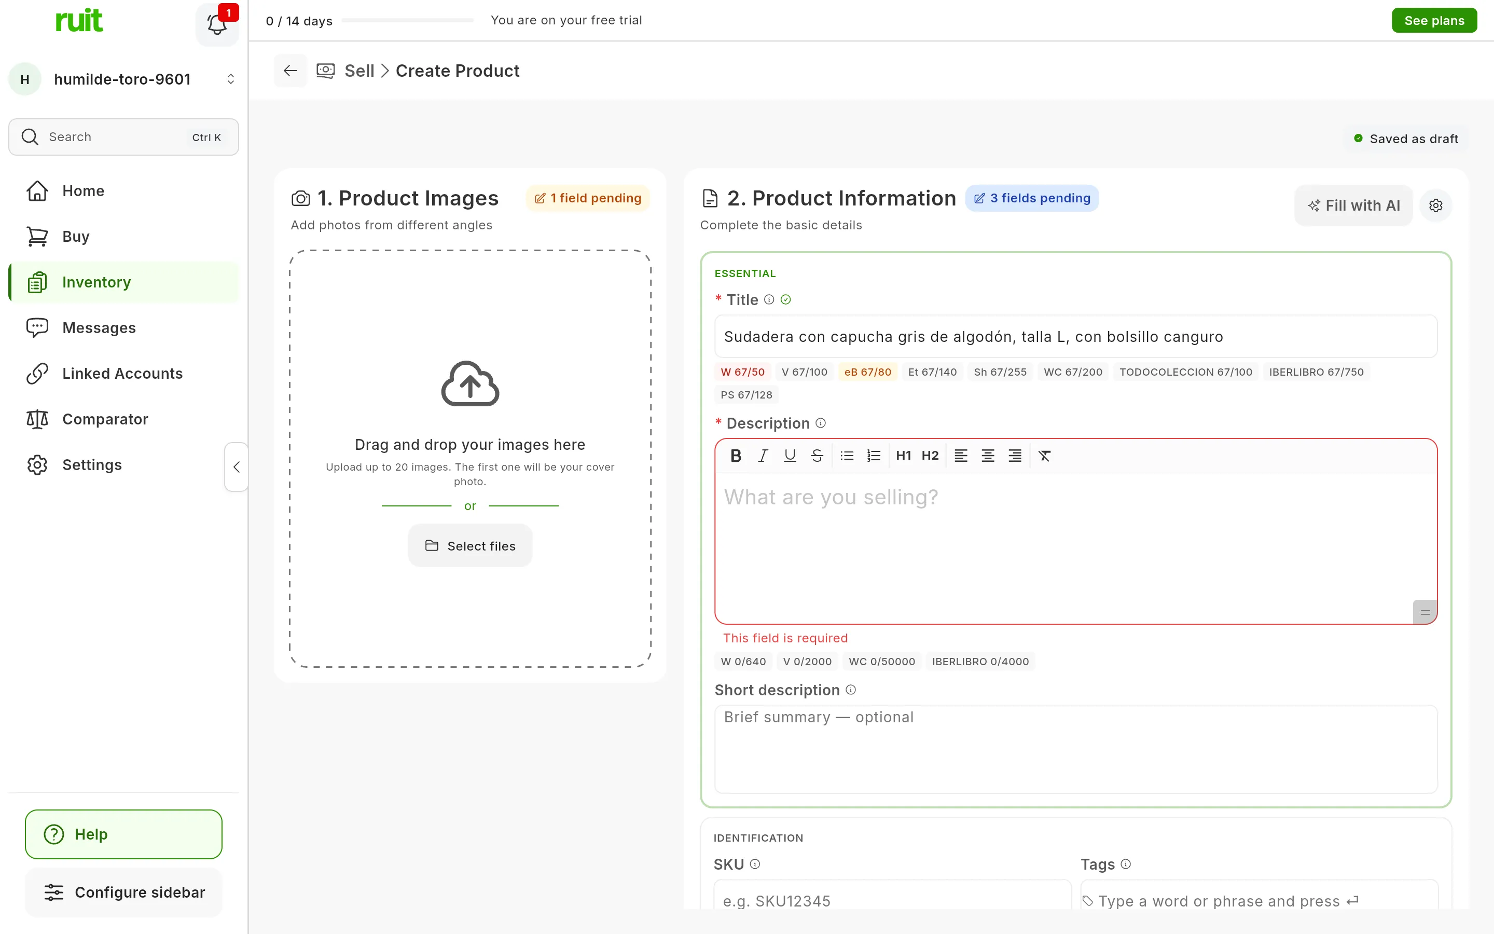Toggle underline formatting in description editor

(x=790, y=456)
